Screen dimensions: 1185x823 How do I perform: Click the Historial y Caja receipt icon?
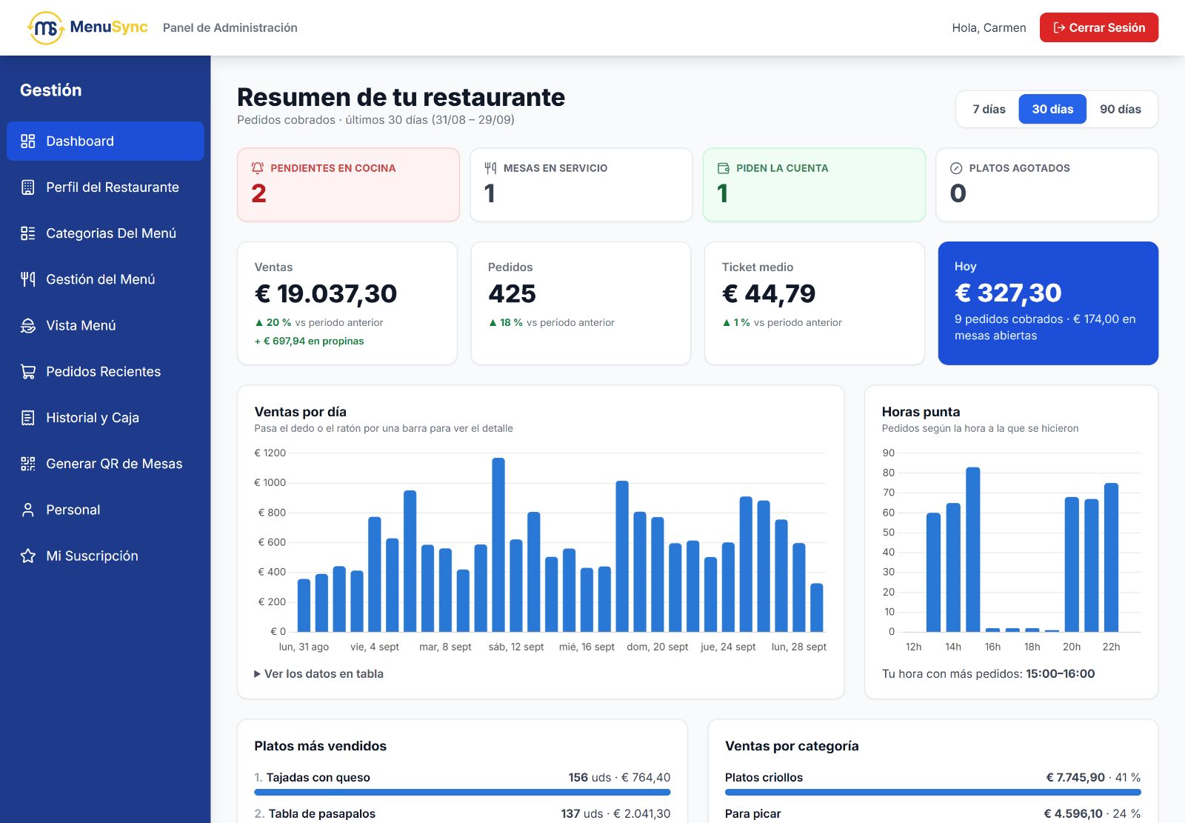(28, 418)
